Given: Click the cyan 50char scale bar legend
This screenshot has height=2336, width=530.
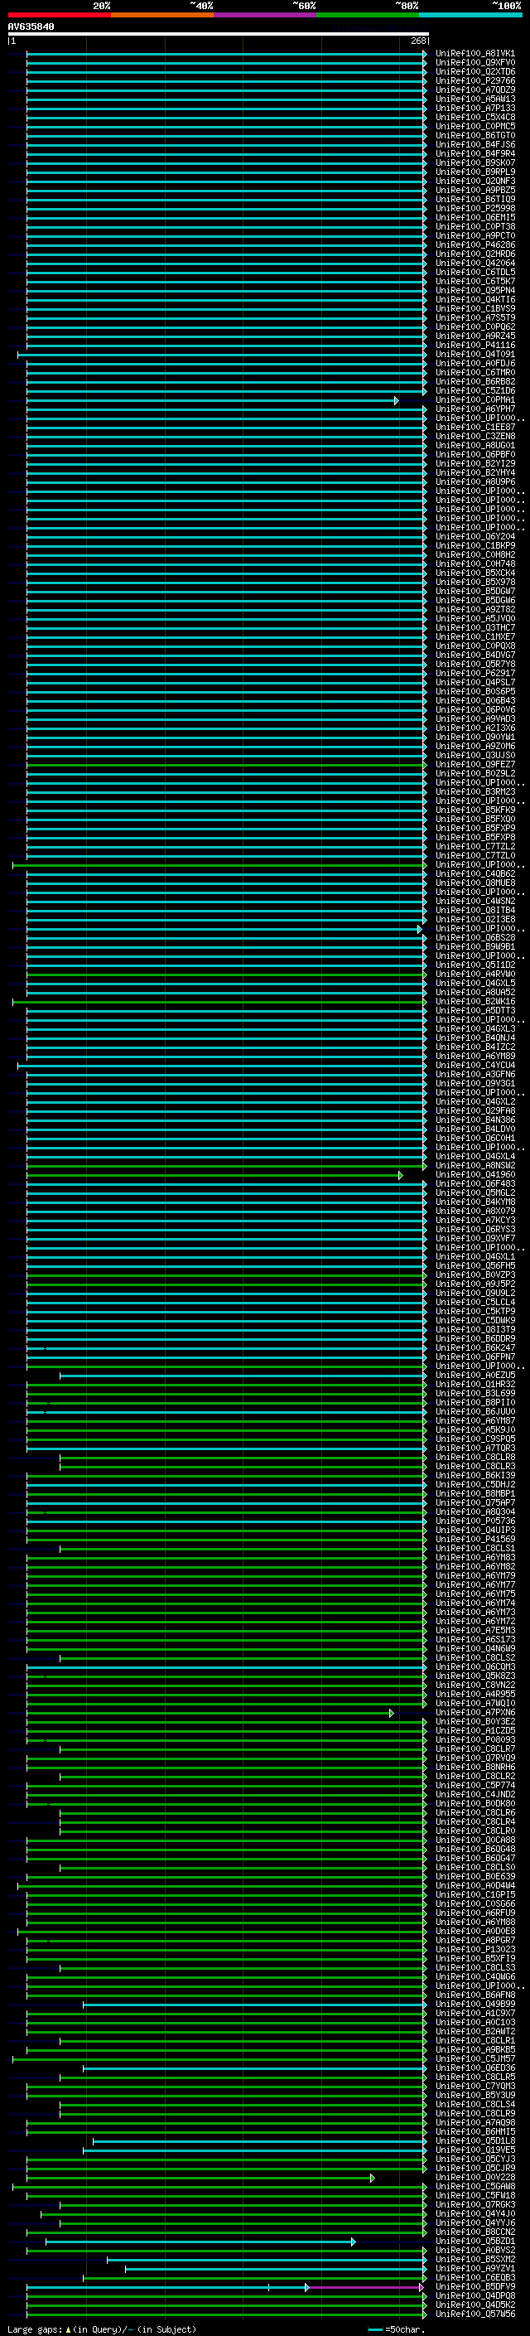Looking at the screenshot, I should point(375,2329).
